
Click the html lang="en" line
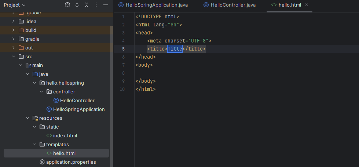point(159,25)
